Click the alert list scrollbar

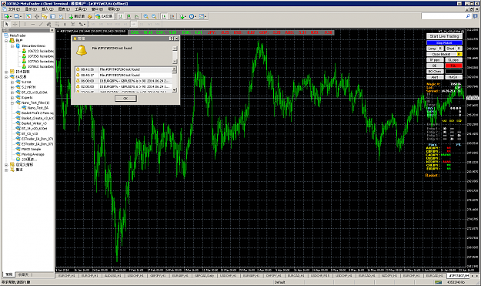coord(174,79)
